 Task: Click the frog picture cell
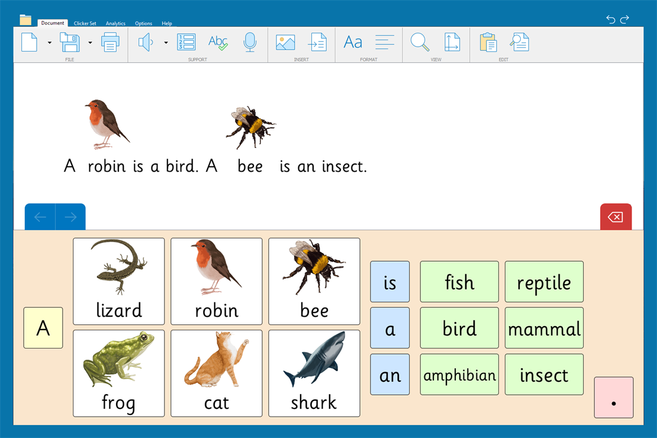point(118,373)
